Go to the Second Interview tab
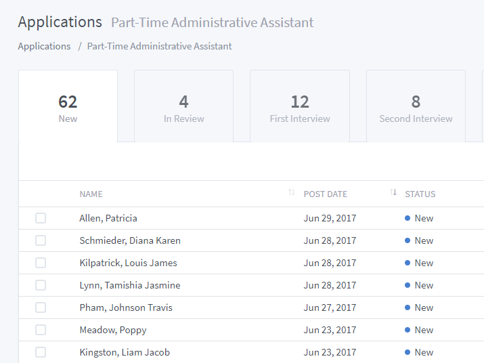484x363 pixels. click(x=416, y=107)
